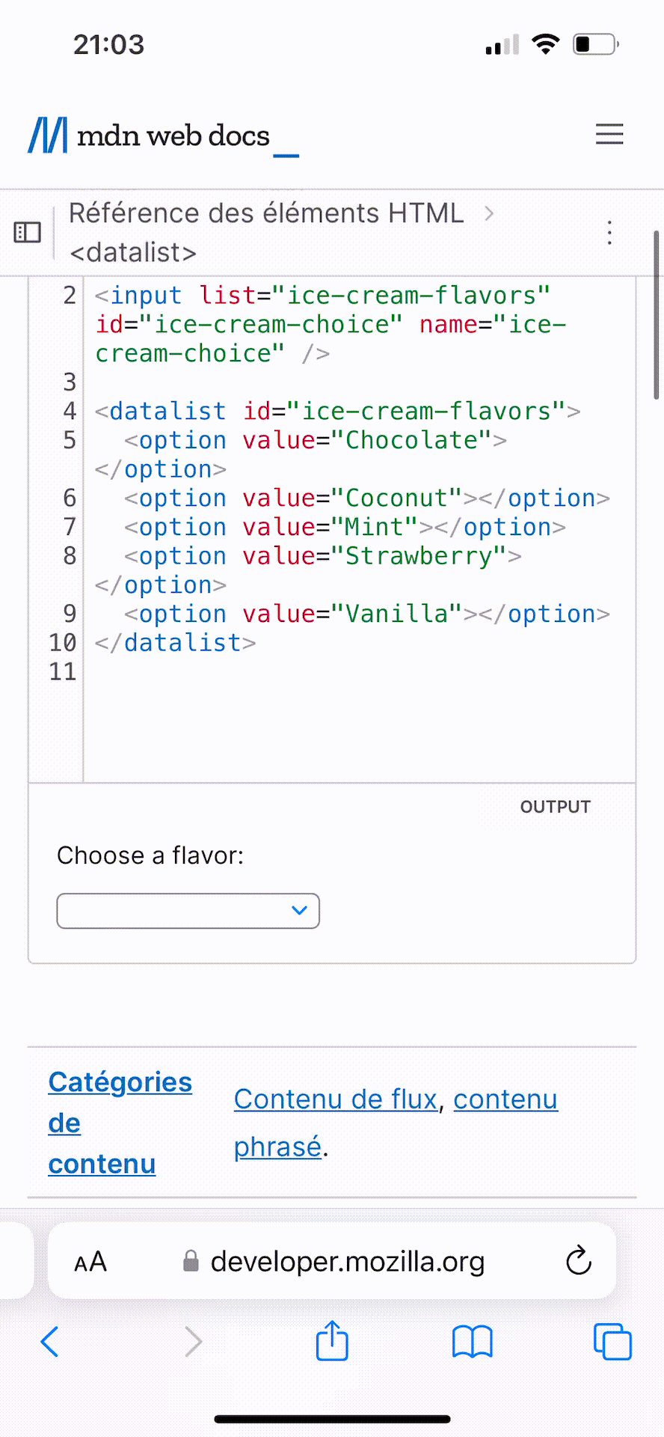Show open Safari tabs
This screenshot has height=1437, width=664.
[x=612, y=1341]
